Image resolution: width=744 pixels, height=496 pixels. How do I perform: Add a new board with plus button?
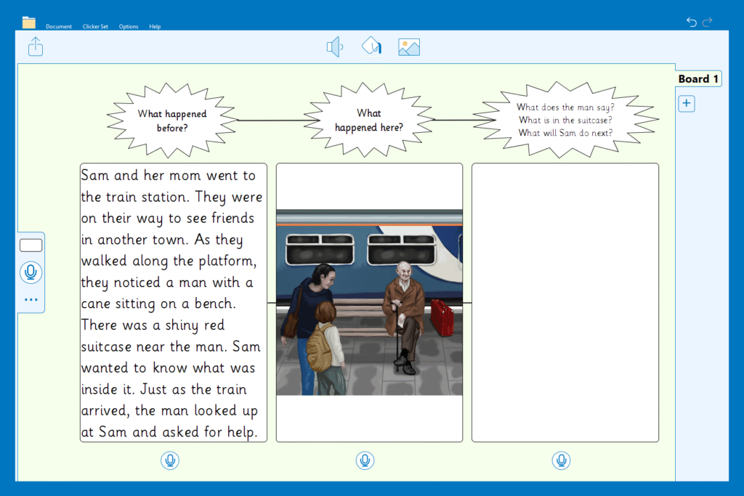click(x=686, y=103)
